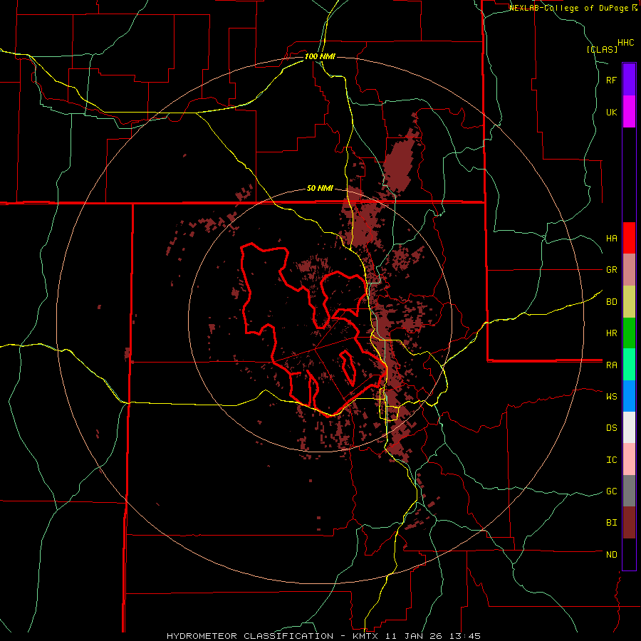Screen dimensions: 641x641
Task: Click the GR salmon legend swatch
Action: coord(629,269)
